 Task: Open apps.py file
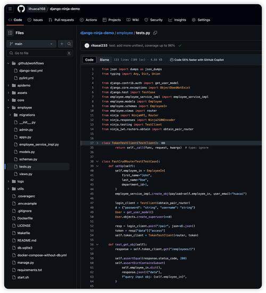click(x=25, y=137)
